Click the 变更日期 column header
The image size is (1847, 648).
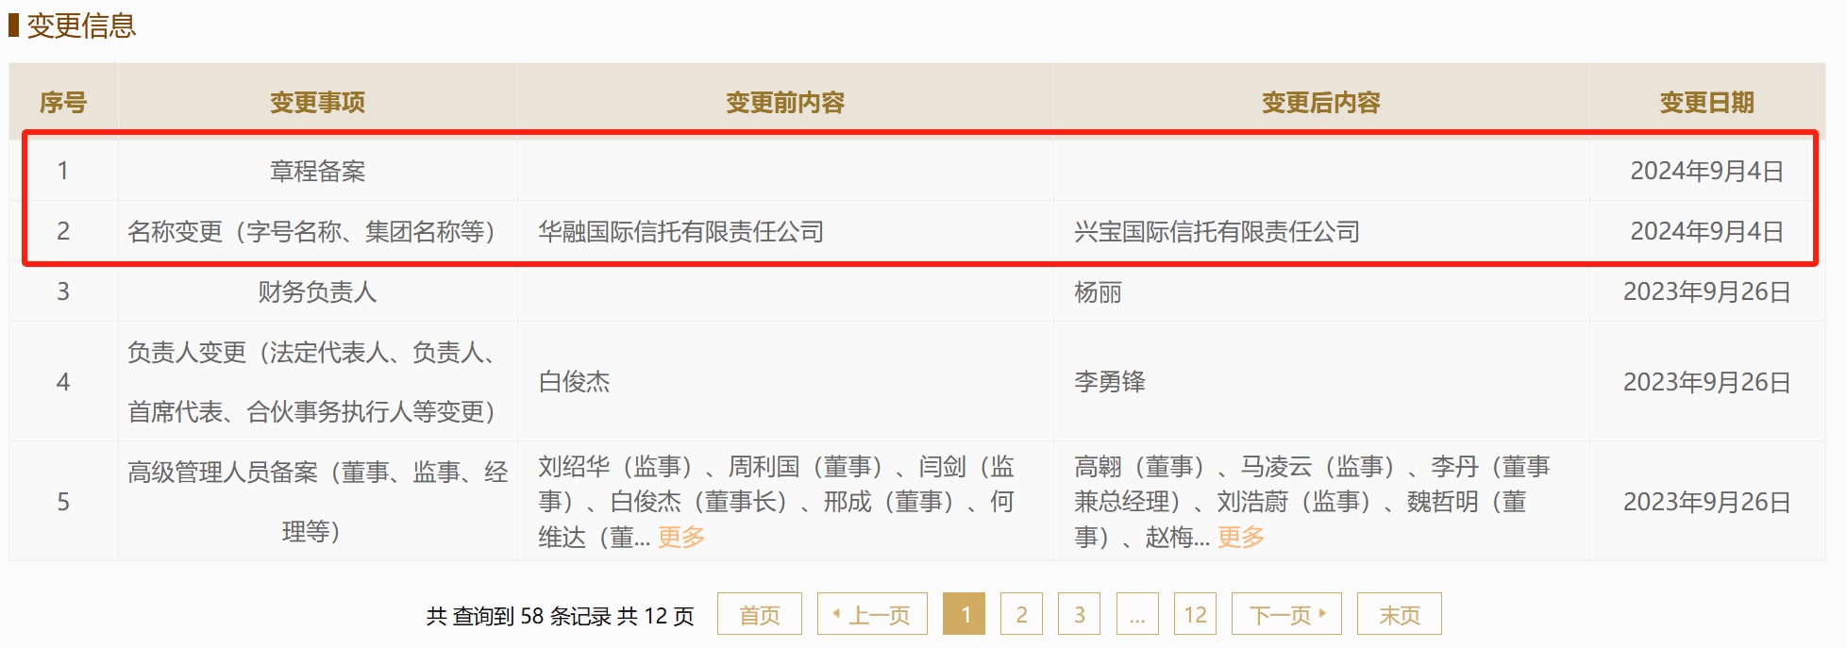coord(1707,102)
